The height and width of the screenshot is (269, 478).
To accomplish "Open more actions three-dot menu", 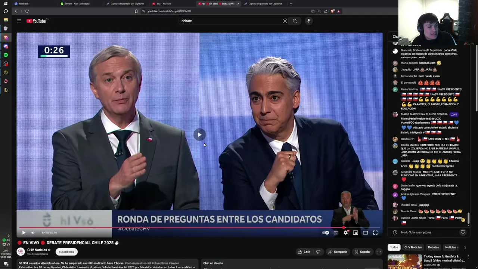I will tap(379, 252).
